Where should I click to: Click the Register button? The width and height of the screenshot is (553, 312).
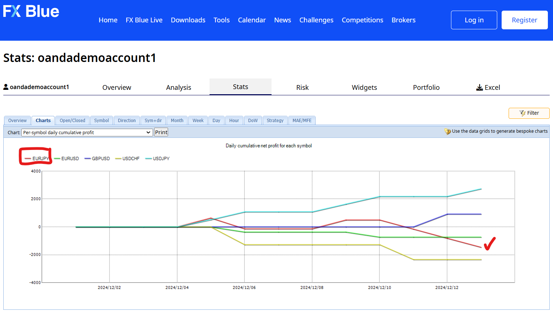pyautogui.click(x=525, y=20)
